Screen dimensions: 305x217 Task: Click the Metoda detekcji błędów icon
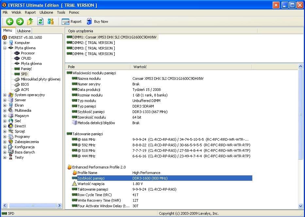(75, 123)
